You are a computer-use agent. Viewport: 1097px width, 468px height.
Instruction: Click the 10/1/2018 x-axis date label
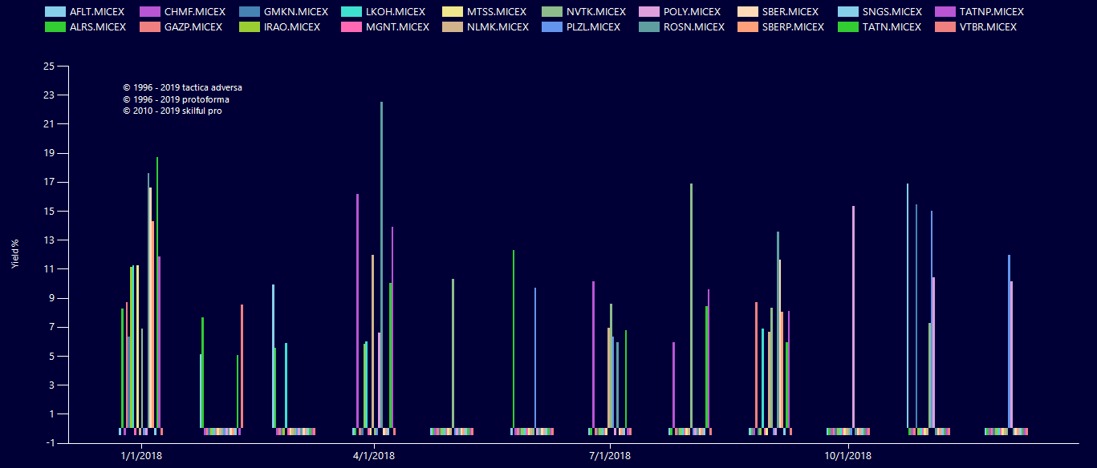coord(848,456)
